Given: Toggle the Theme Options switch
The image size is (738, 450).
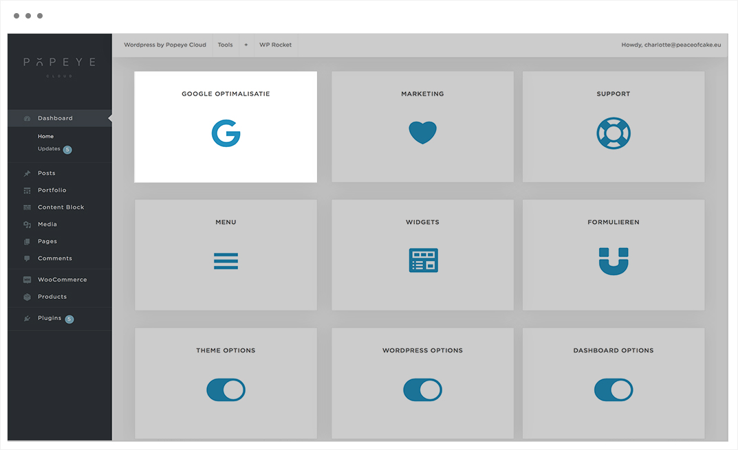Looking at the screenshot, I should coord(226,390).
